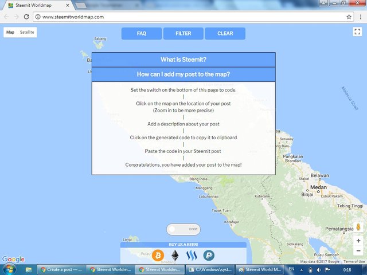Click the BUY US A BEER! header
This screenshot has width=367, height=275.
tap(183, 245)
